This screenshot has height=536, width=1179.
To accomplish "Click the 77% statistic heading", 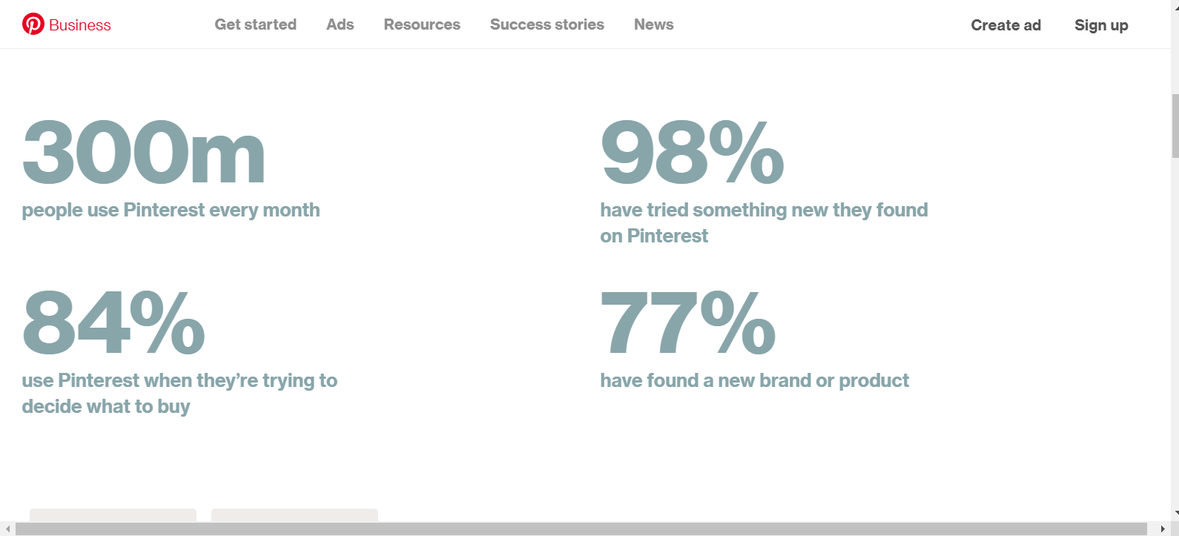I will tap(688, 322).
